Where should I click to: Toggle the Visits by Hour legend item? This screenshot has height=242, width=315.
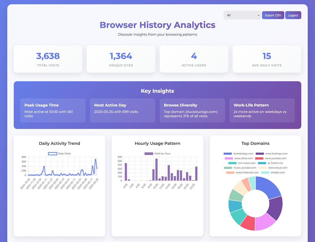[x=157, y=154]
